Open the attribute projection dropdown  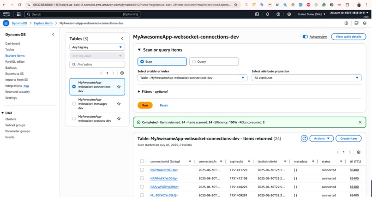(306, 78)
